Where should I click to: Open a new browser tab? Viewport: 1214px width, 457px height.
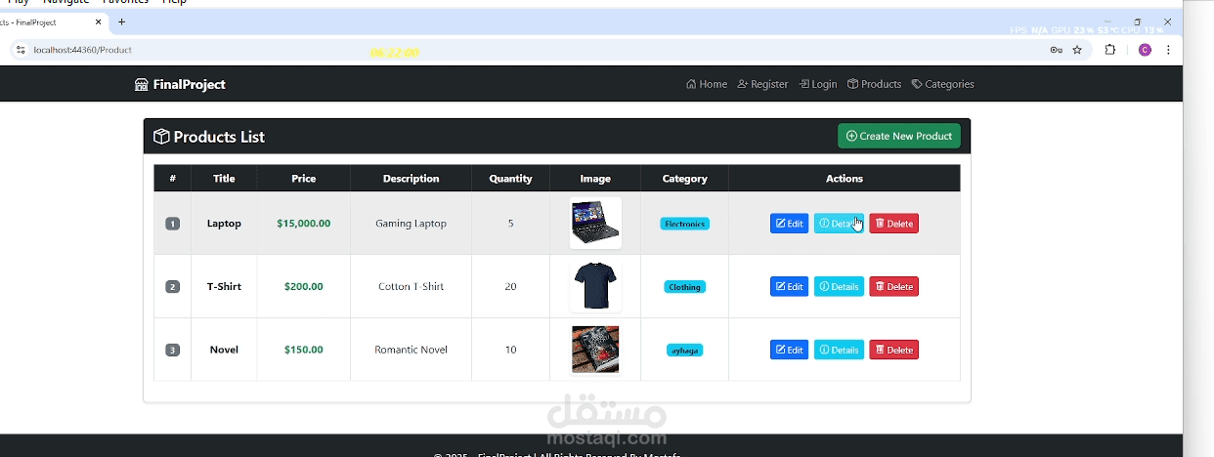pos(121,21)
